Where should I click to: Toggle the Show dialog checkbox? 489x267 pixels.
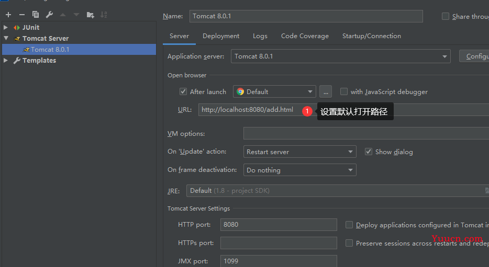369,152
